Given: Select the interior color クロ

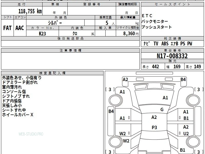Looking at the screenshot, I should pyautogui.click(x=75, y=34).
